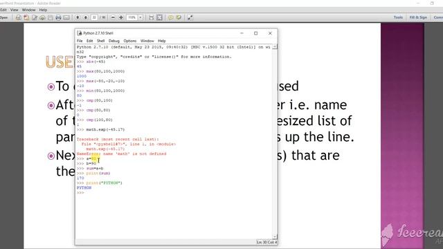Go to previous page with up arrow icon
443x249 pixels.
point(78,17)
